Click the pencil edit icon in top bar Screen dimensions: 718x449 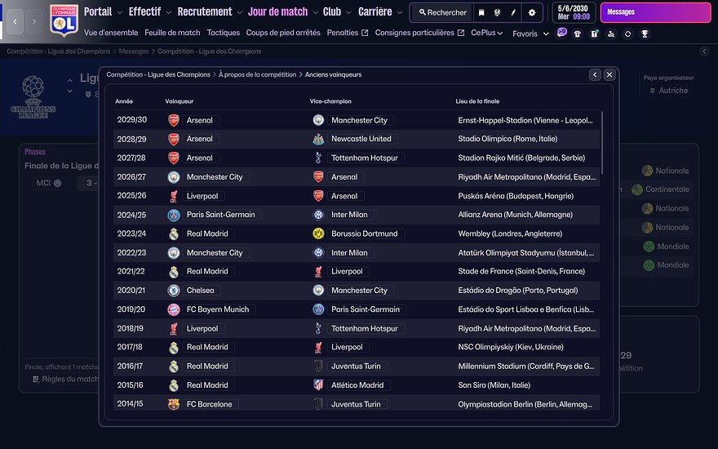(513, 13)
